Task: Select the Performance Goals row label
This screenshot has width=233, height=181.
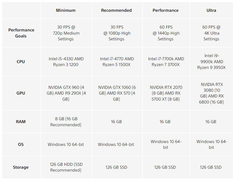Action: [21, 33]
